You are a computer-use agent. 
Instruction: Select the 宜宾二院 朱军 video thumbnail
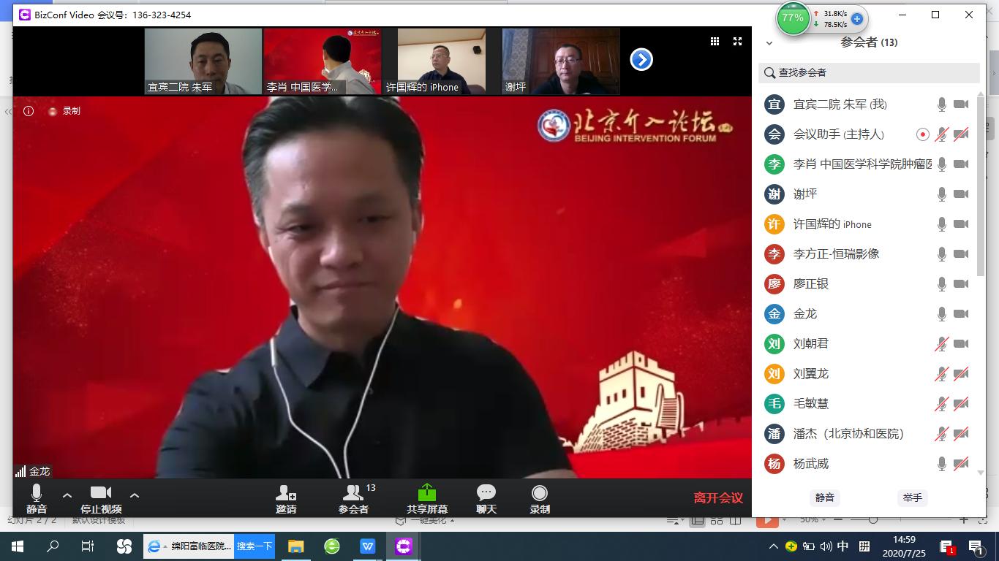coord(203,61)
